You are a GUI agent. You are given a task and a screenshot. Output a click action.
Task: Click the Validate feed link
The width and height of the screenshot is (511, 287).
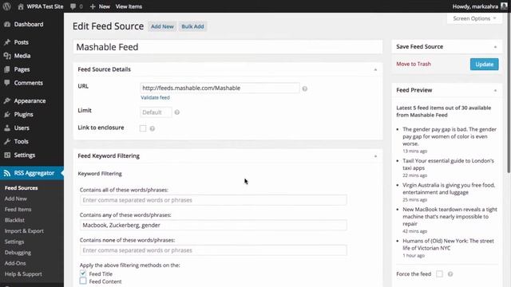click(x=155, y=97)
